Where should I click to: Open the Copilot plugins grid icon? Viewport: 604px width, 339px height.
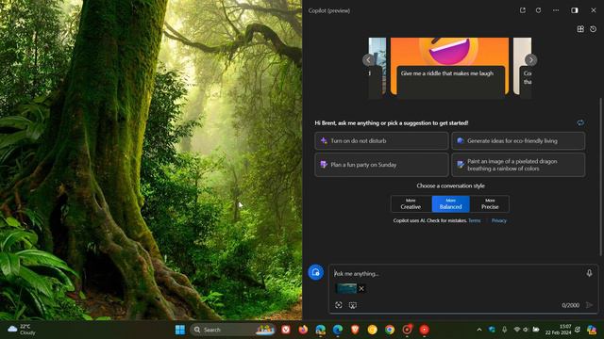(x=580, y=29)
